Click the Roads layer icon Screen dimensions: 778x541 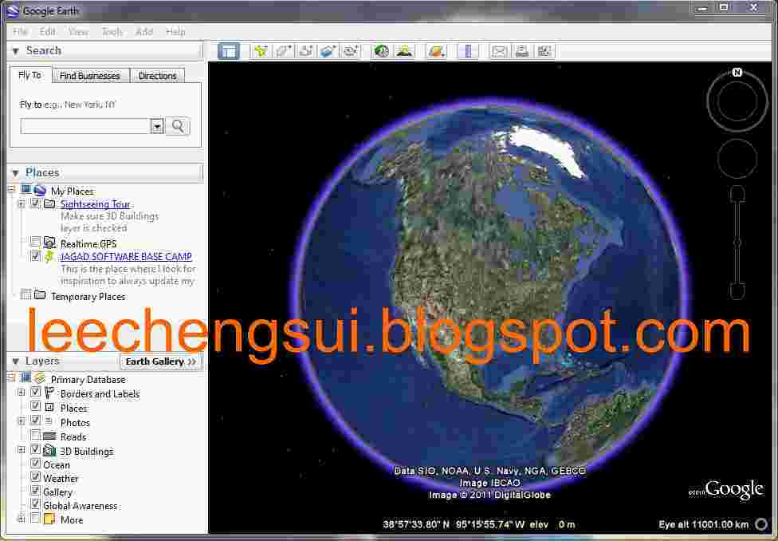click(x=49, y=436)
